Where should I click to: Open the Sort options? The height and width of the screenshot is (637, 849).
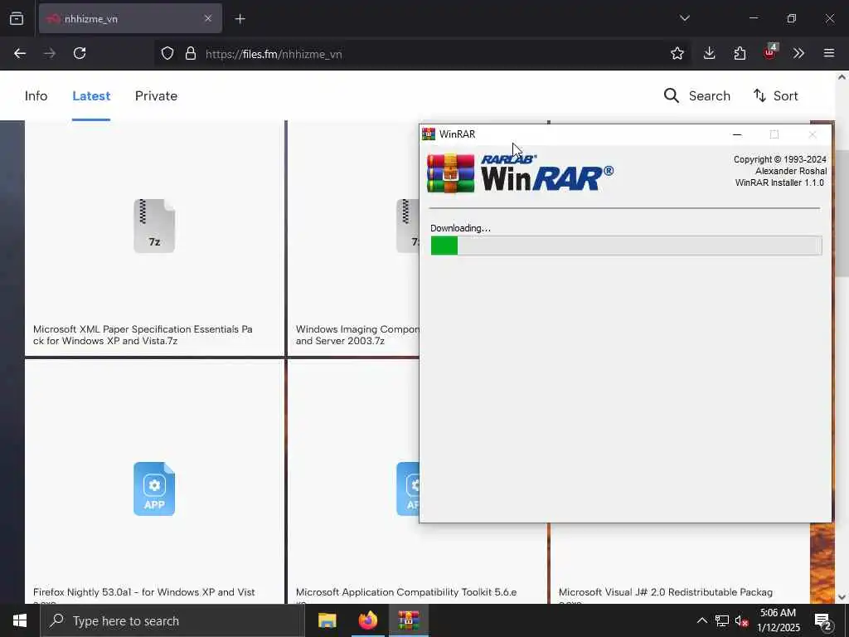click(x=775, y=96)
